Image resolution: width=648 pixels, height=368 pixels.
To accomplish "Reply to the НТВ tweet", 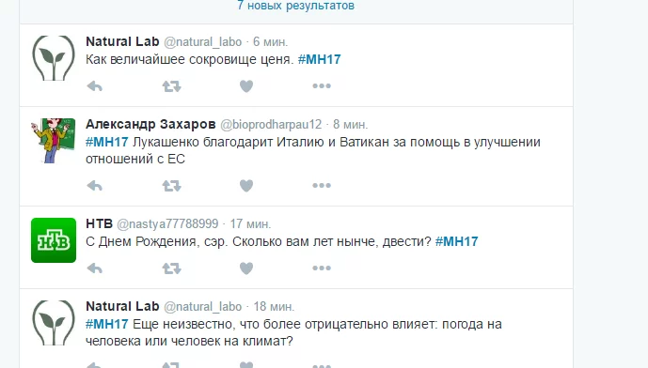I will 95,268.
